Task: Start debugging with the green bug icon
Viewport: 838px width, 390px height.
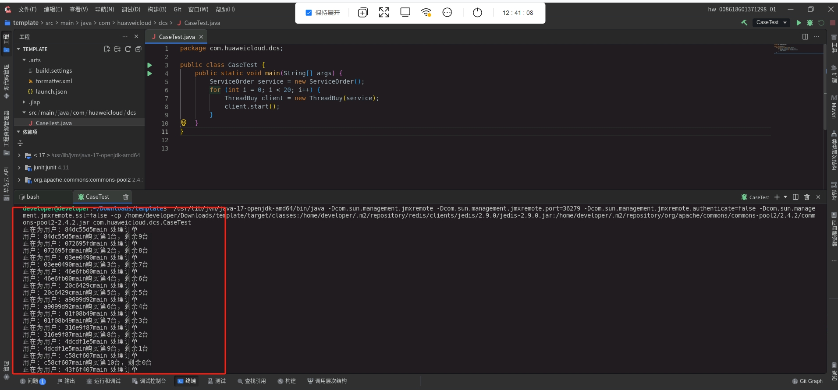Action: [x=810, y=23]
